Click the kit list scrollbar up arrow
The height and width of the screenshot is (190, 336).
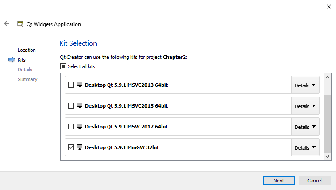click(x=328, y=78)
